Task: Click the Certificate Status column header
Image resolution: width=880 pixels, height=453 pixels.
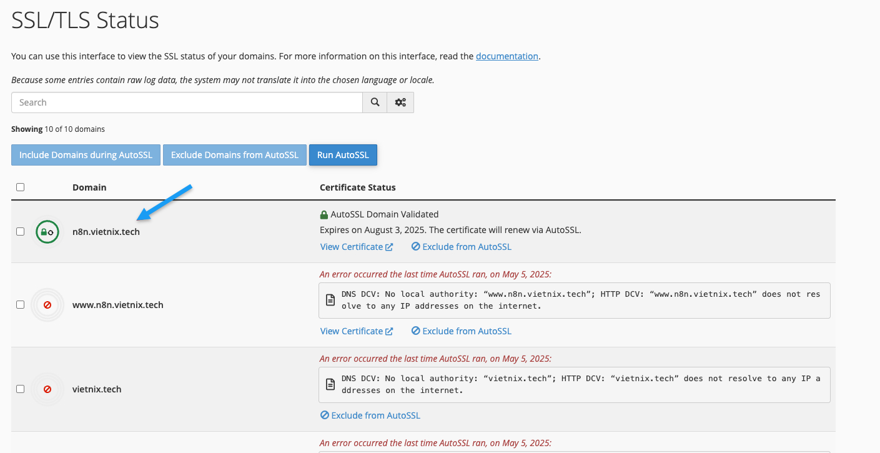Action: [x=358, y=187]
